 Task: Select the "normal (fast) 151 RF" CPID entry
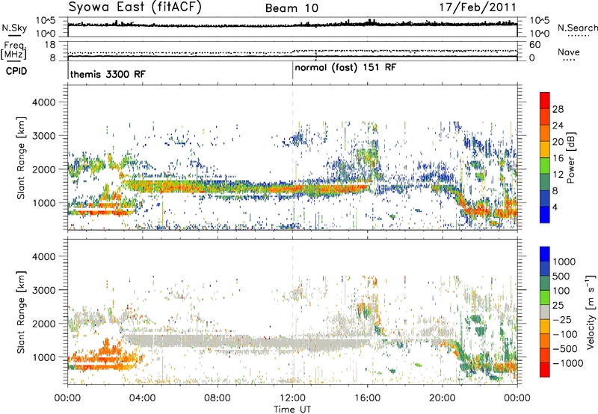345,68
